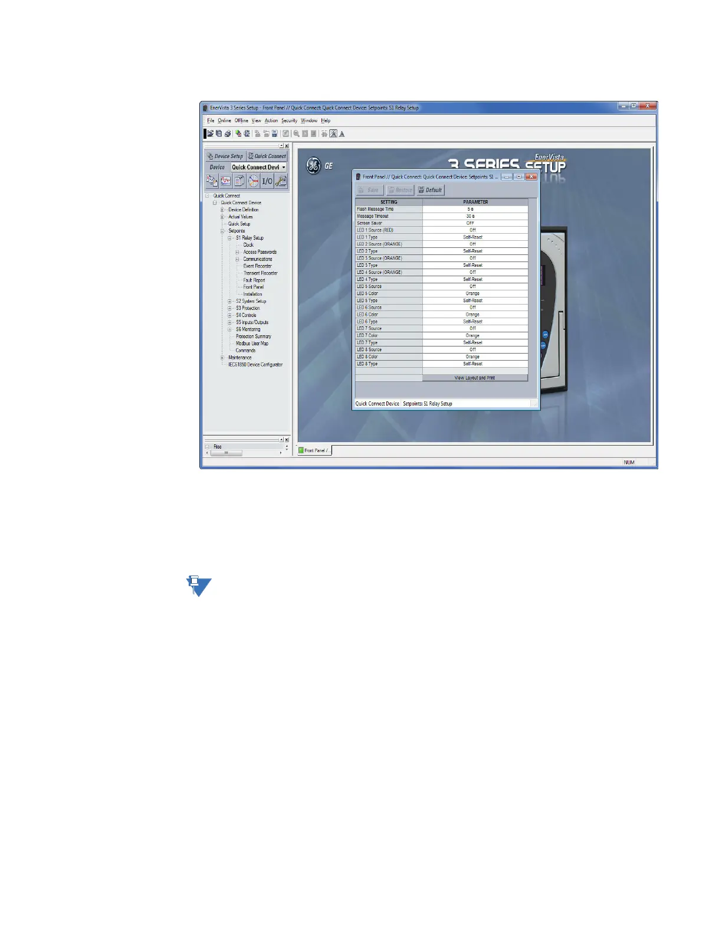Click the greyed Restore button in Front Panel window
722x935 pixels.
[x=400, y=190]
